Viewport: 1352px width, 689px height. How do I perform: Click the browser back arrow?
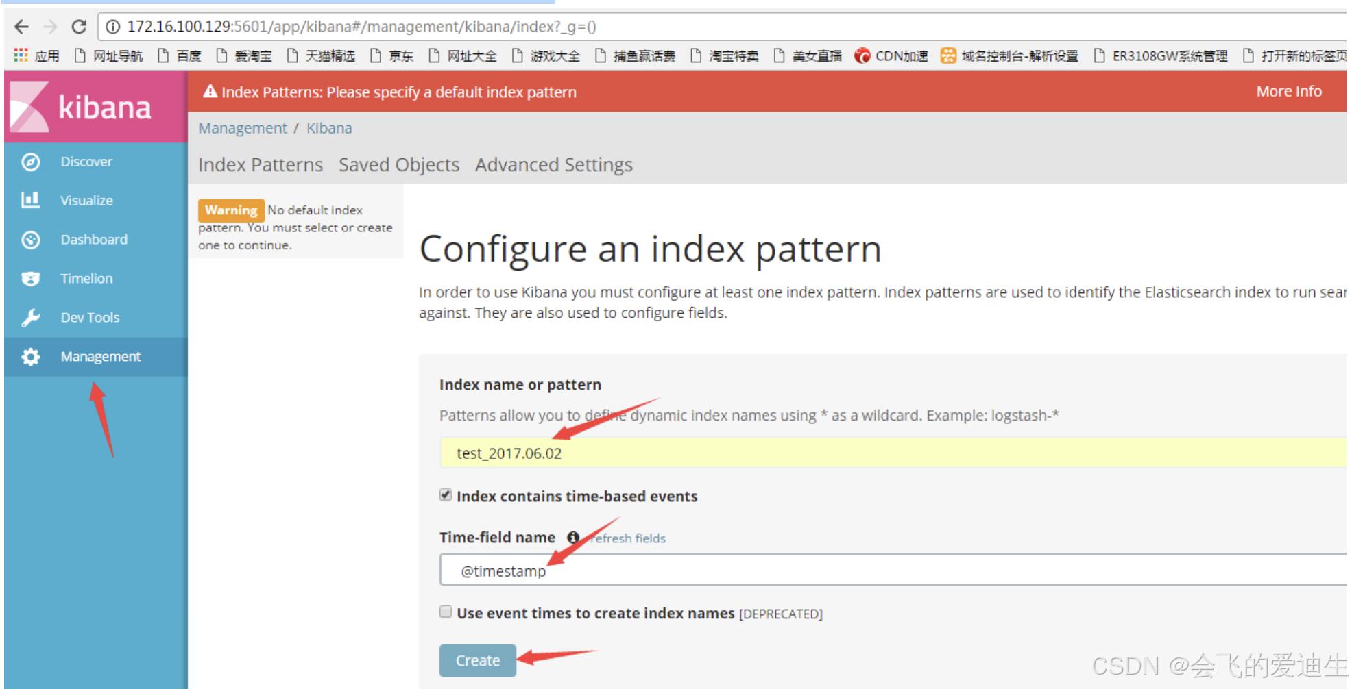point(22,27)
